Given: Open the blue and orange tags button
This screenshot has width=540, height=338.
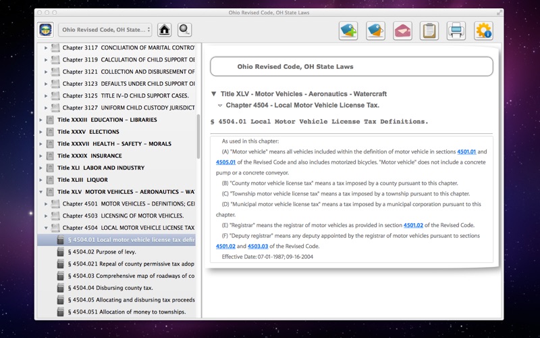Looking at the screenshot, I should [375, 30].
